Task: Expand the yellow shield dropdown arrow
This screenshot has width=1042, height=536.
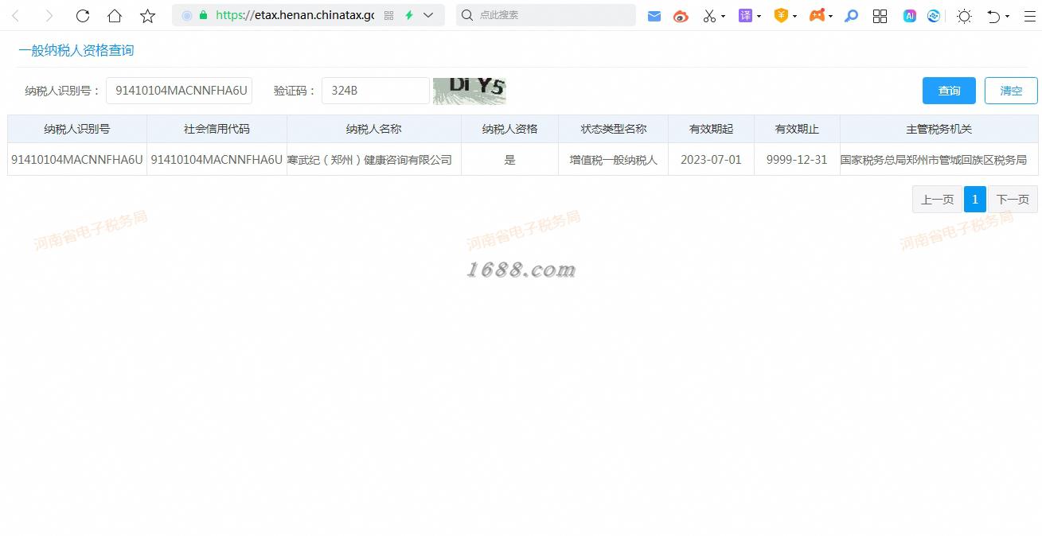Action: (794, 17)
